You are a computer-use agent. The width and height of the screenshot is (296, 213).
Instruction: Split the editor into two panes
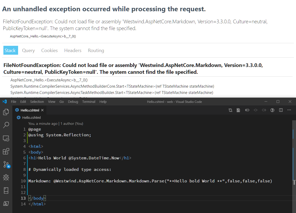281,110
